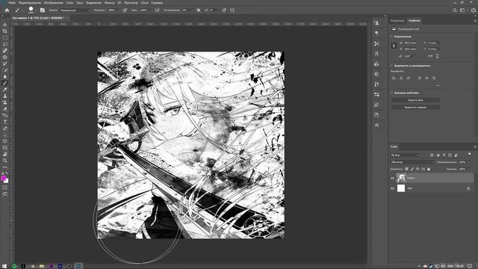
Task: Select the top layer thumbnail
Action: click(401, 178)
